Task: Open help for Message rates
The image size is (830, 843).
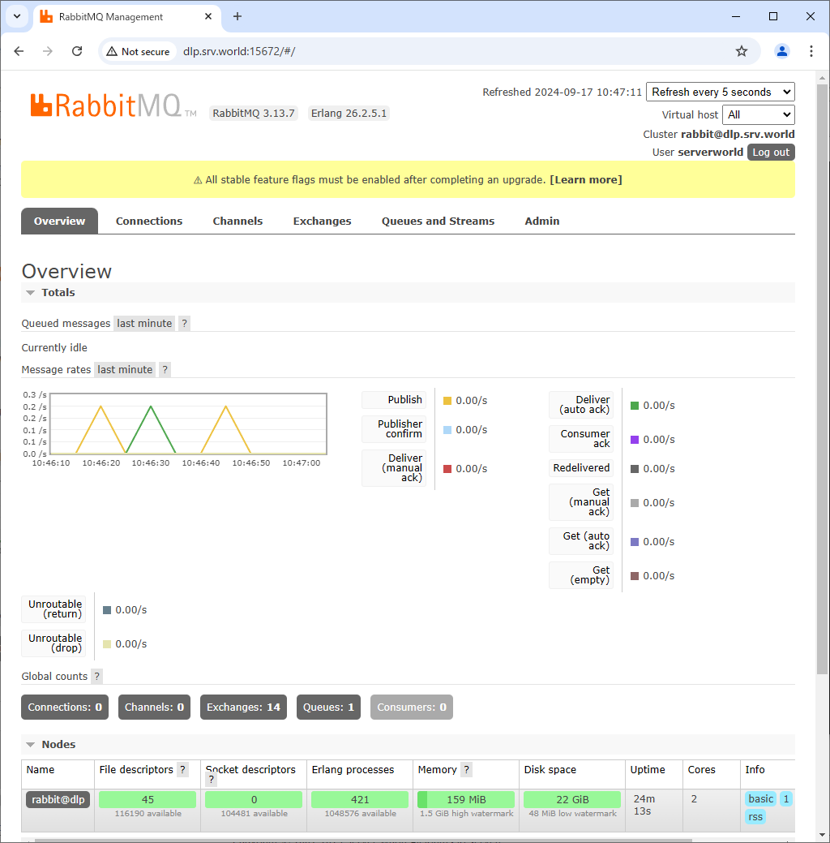Action: [165, 369]
